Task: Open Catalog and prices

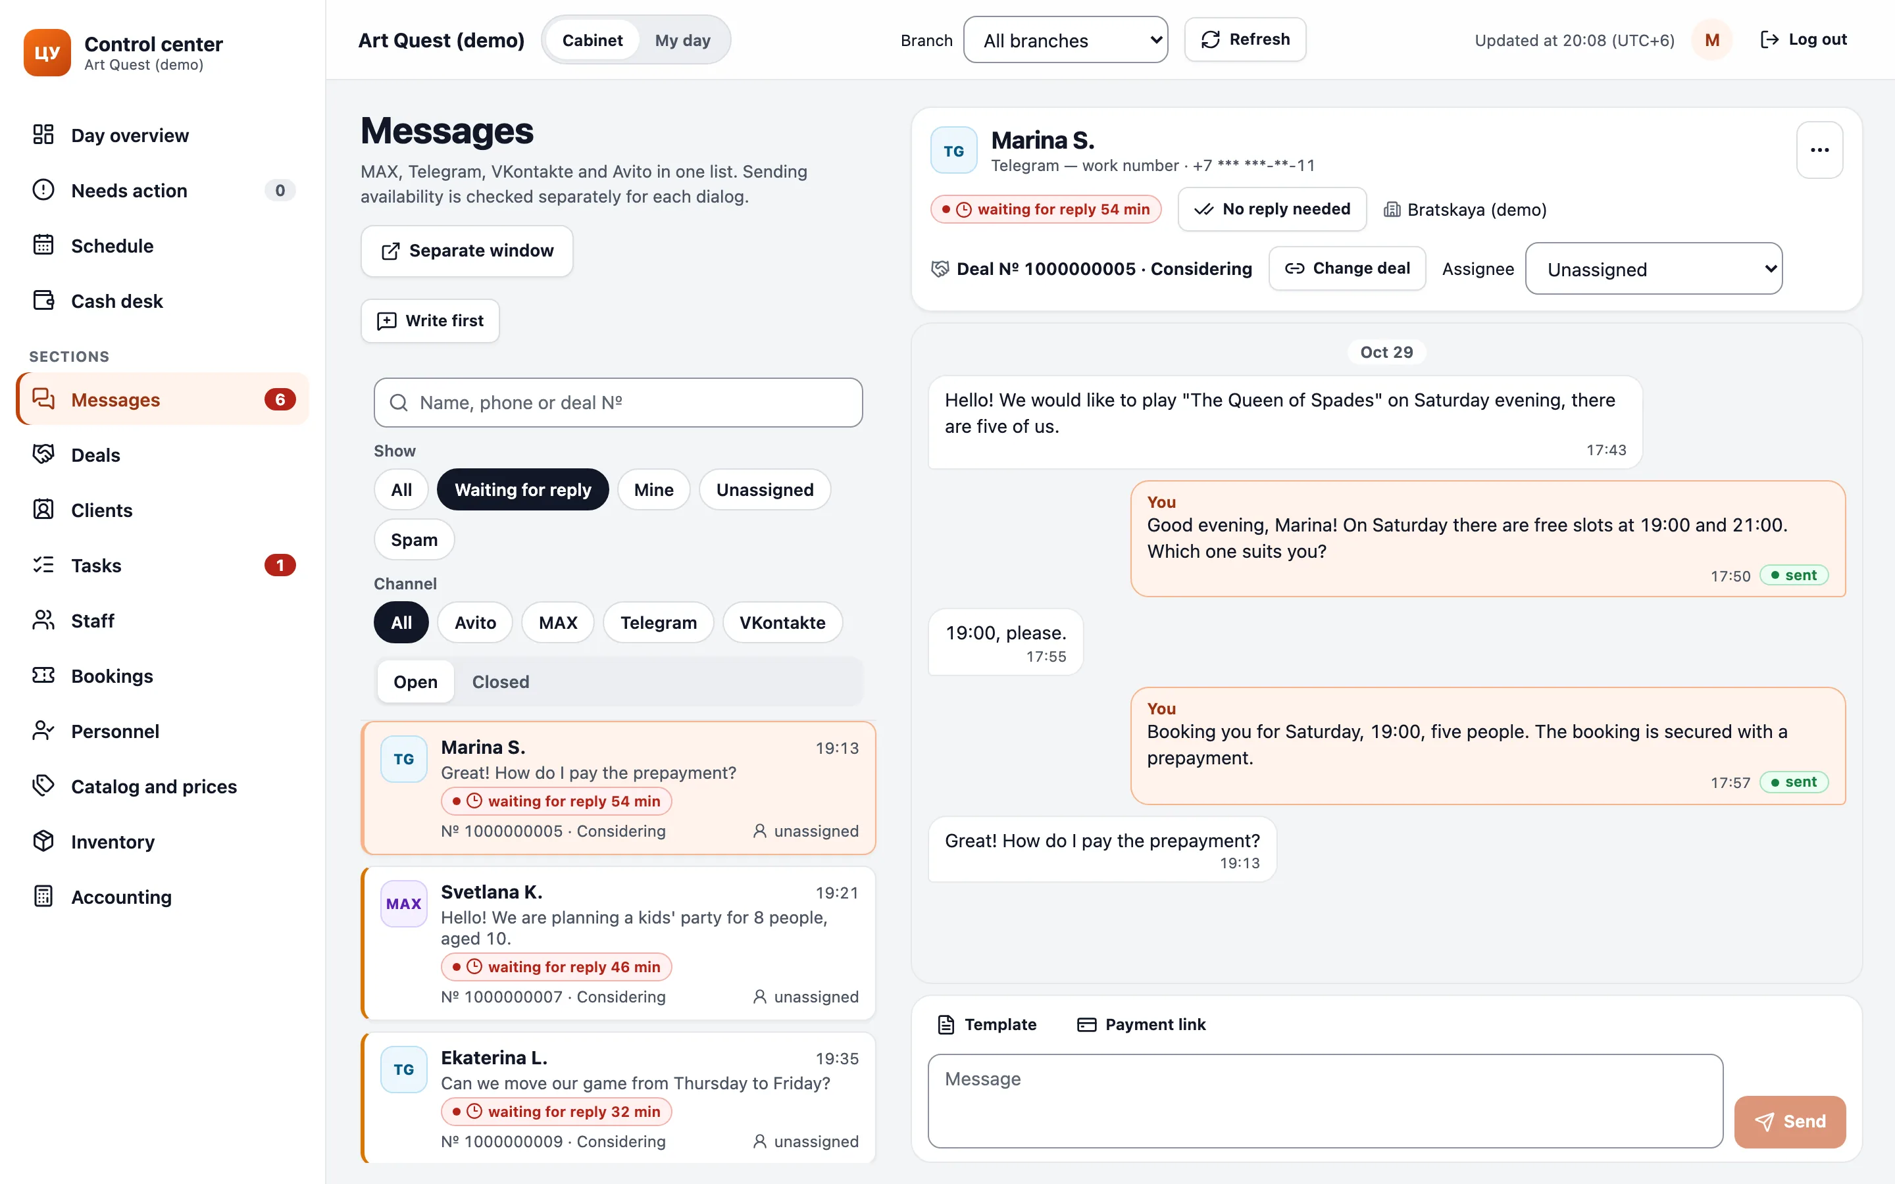Action: click(163, 786)
